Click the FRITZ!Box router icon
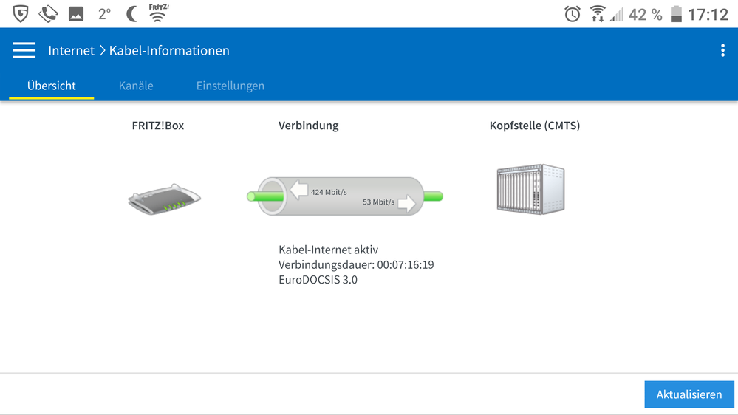This screenshot has height=415, width=738. [164, 199]
